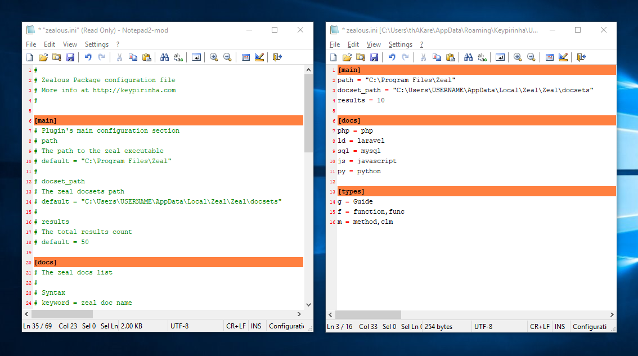Viewport: 638px width, 356px height.
Task: Open file icon in right zealous.ini window
Action: tap(347, 57)
